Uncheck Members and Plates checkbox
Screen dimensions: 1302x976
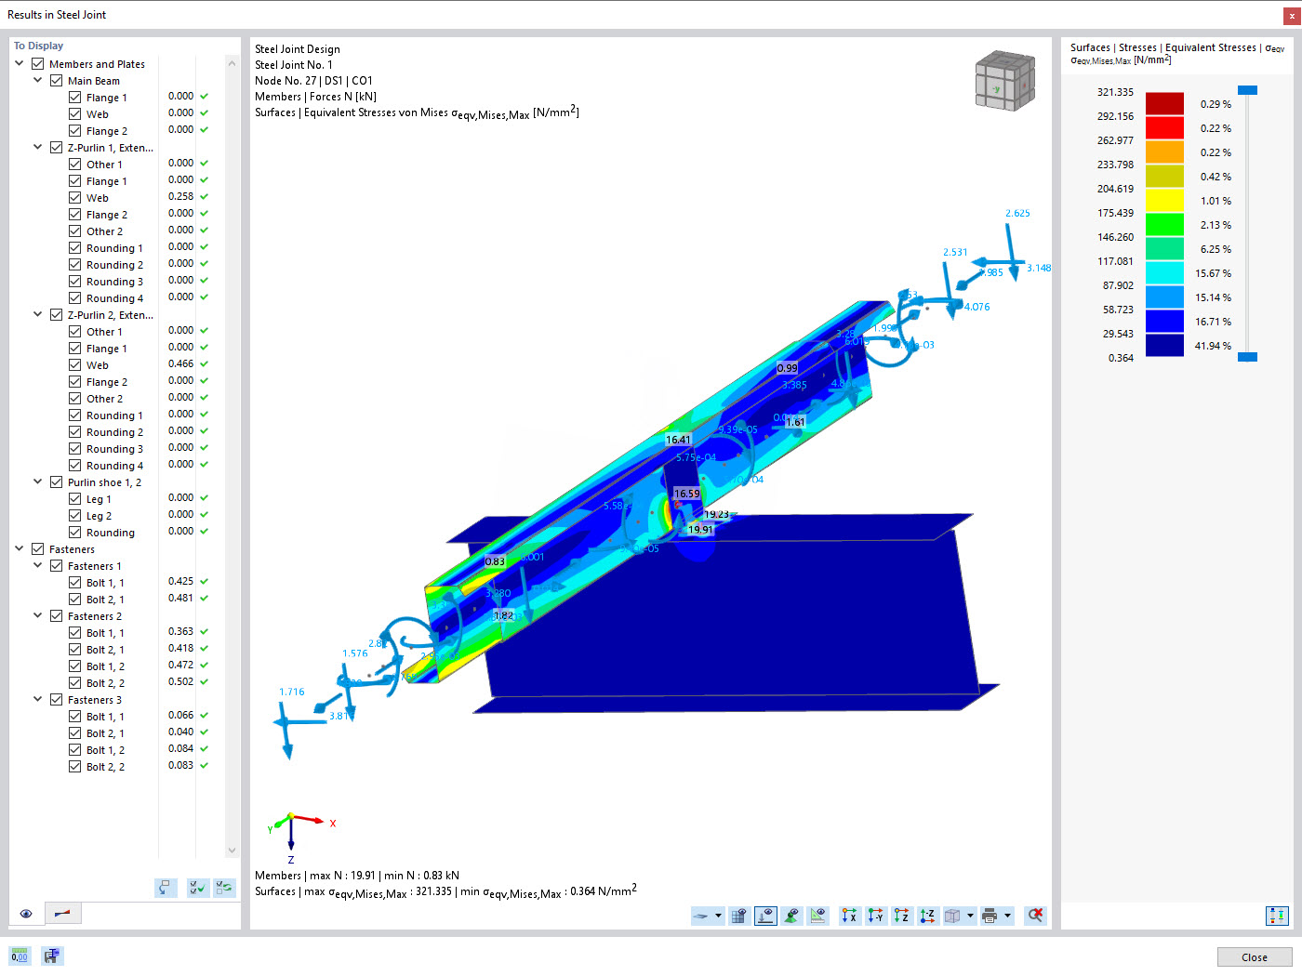[38, 64]
